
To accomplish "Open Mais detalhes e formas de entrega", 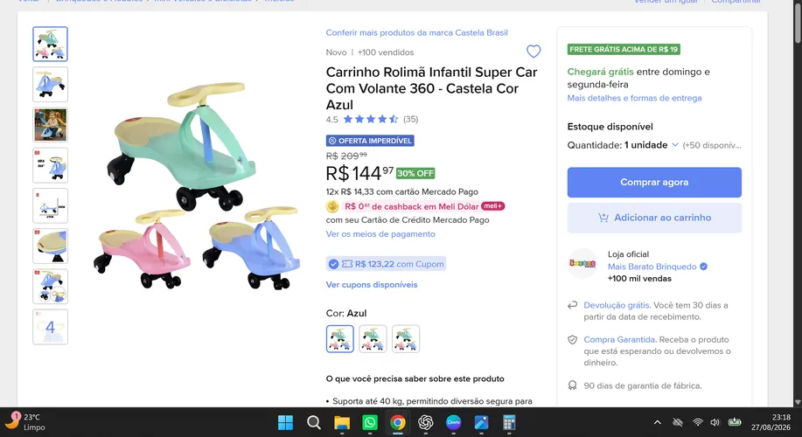I will 634,98.
